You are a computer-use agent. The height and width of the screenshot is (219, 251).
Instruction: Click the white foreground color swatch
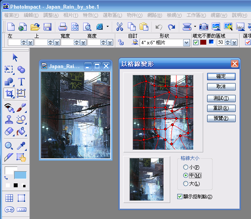(9, 170)
